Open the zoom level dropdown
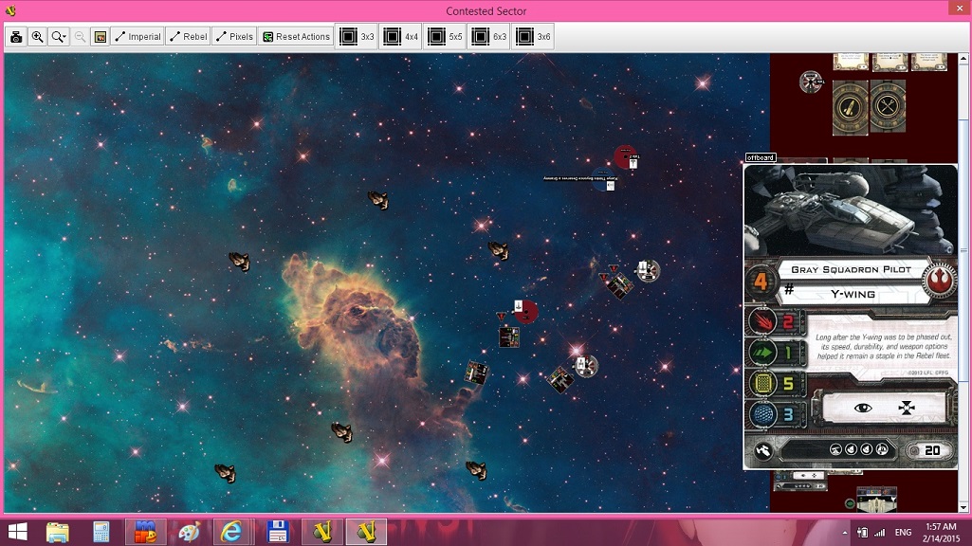 point(60,37)
